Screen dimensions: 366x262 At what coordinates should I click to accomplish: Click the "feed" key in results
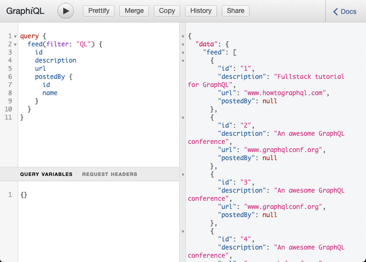214,52
